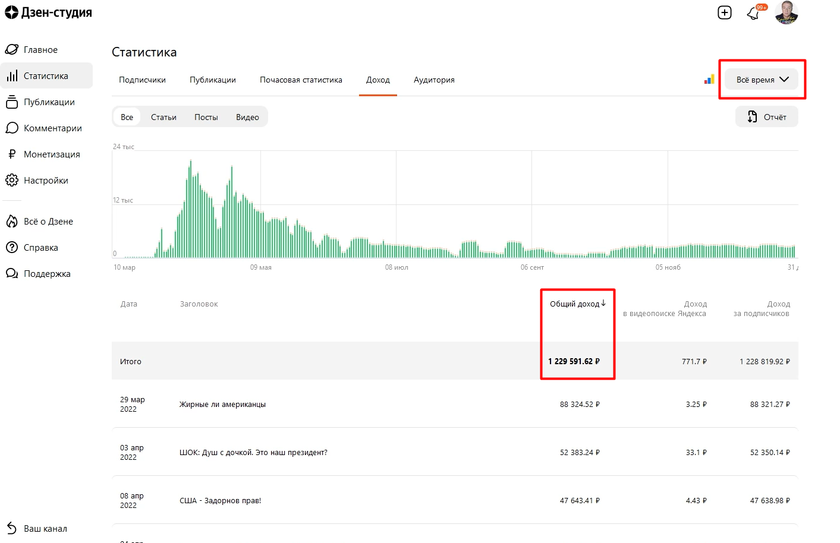Click the 52 383.24 ₽ income value

(580, 452)
